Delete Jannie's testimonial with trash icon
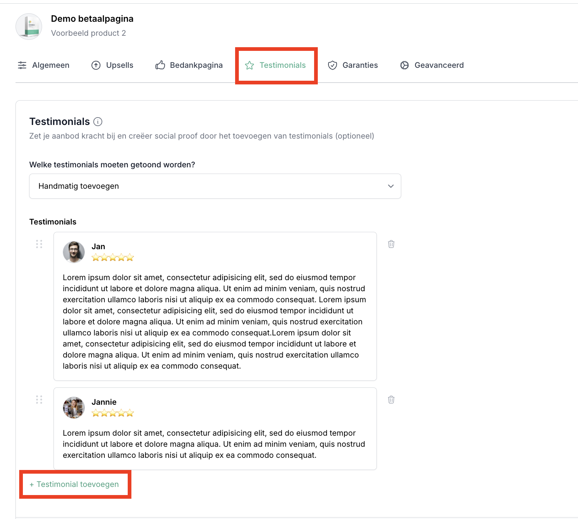Viewport: 578px width, 519px height. [391, 400]
